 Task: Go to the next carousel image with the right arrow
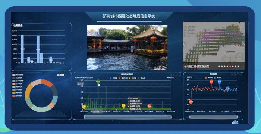(243, 44)
